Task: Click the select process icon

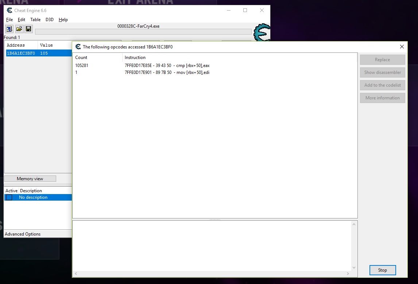Action: tap(9, 29)
